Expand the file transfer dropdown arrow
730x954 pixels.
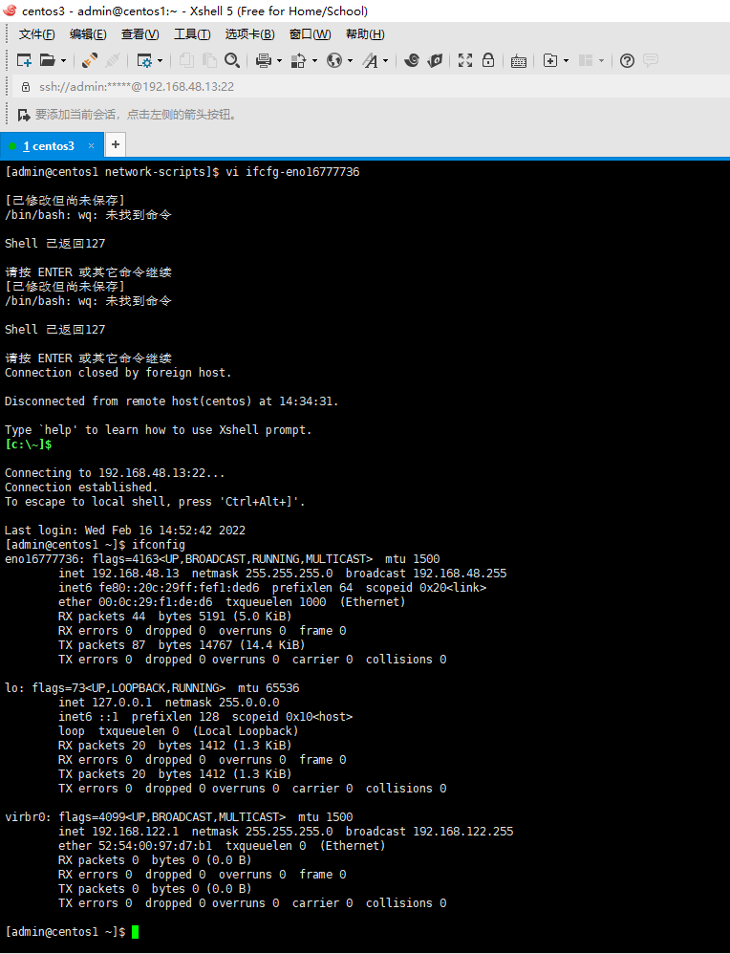(x=314, y=60)
